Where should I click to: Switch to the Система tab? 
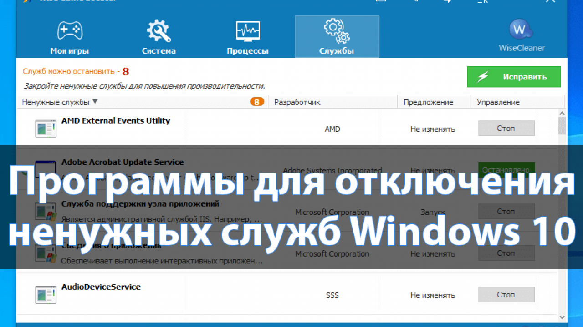[x=159, y=37]
